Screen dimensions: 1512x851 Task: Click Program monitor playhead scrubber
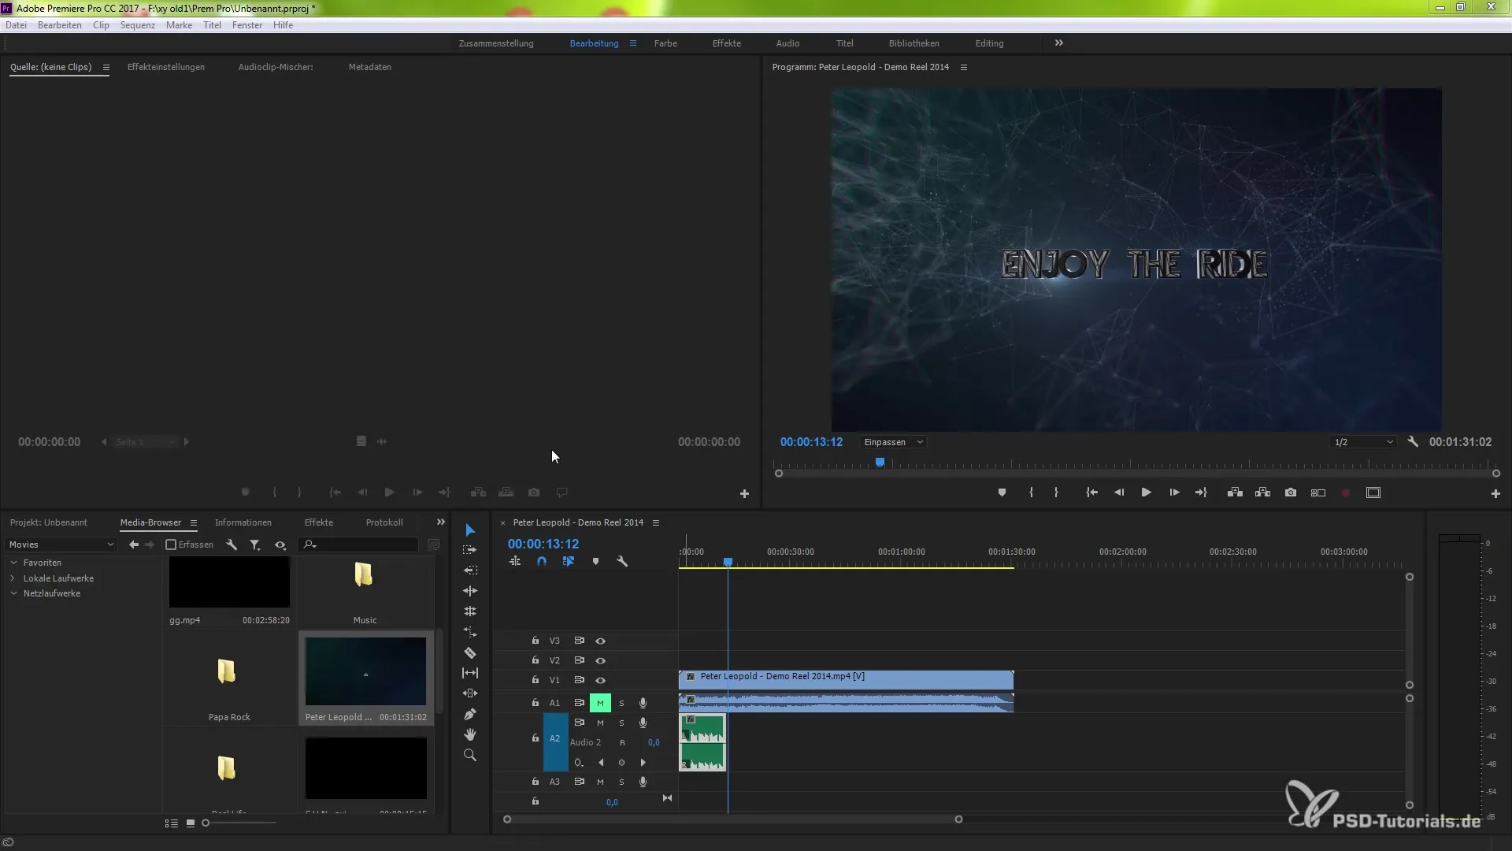tap(880, 463)
